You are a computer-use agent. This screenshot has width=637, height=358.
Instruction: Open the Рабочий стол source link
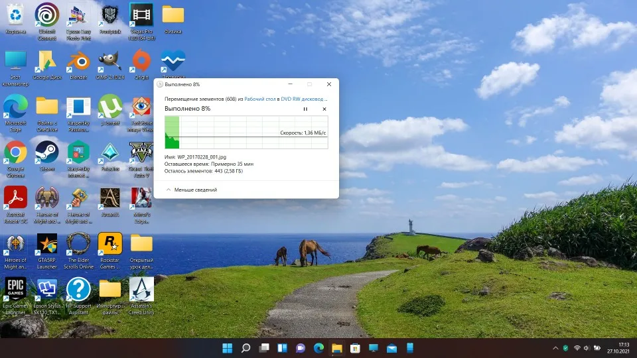[259, 99]
